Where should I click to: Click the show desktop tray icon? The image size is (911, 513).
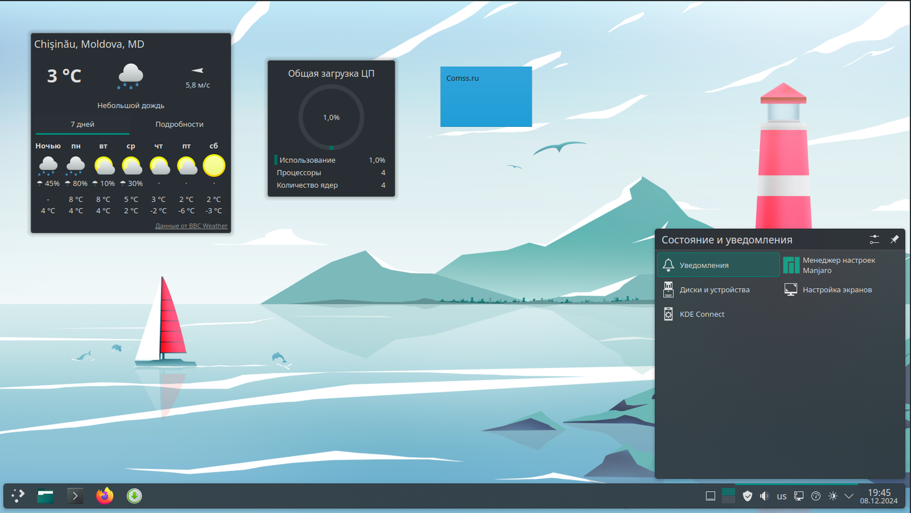[711, 496]
